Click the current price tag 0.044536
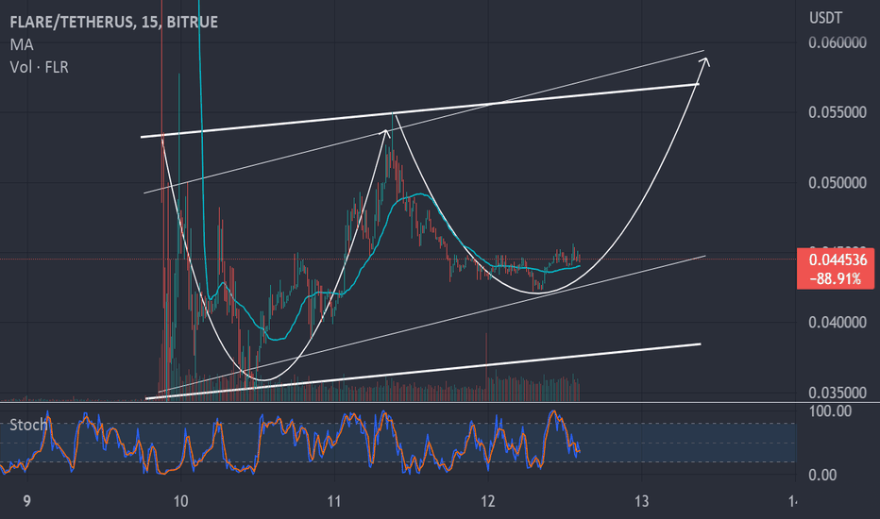 (838, 260)
